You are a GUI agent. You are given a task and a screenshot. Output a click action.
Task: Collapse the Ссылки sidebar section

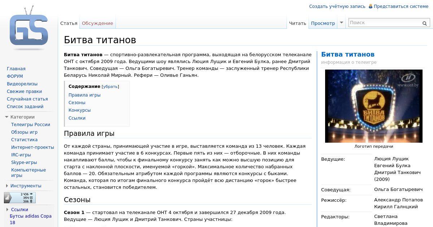click(x=7, y=209)
